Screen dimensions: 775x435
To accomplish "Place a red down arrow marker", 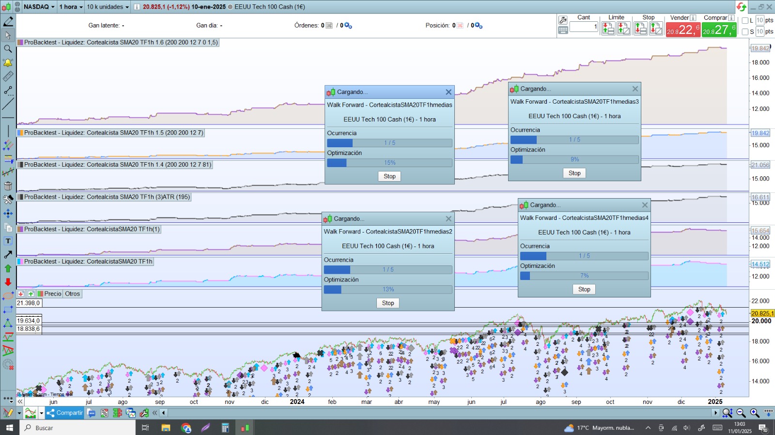I will click(8, 282).
